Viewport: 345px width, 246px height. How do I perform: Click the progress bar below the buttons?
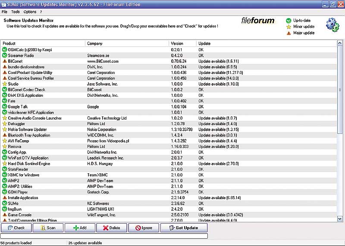[104, 236]
